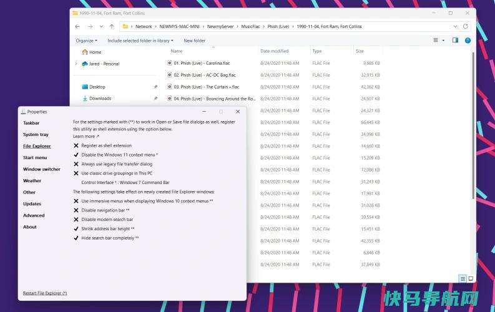Viewport: 495px width, 312px height.
Task: Toggle Hide search bar completely option
Action: point(106,238)
